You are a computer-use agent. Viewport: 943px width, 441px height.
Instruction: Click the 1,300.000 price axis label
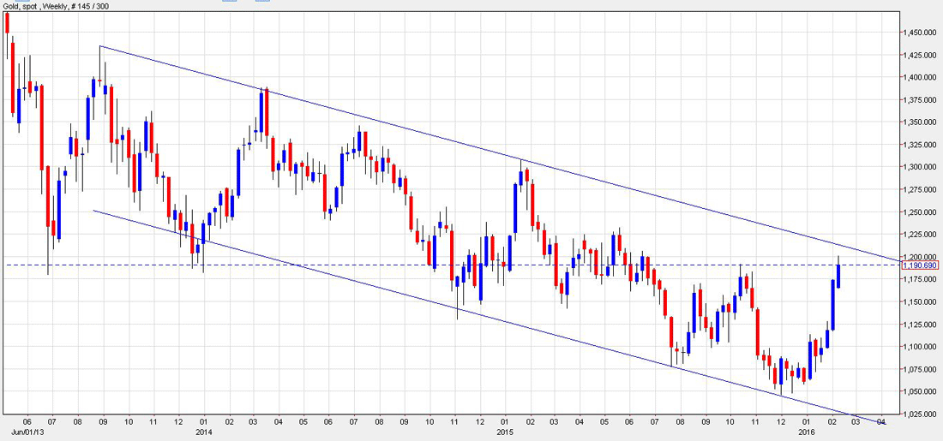click(x=920, y=167)
